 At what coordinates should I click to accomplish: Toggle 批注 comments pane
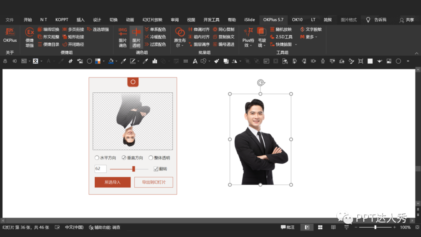coord(288,227)
